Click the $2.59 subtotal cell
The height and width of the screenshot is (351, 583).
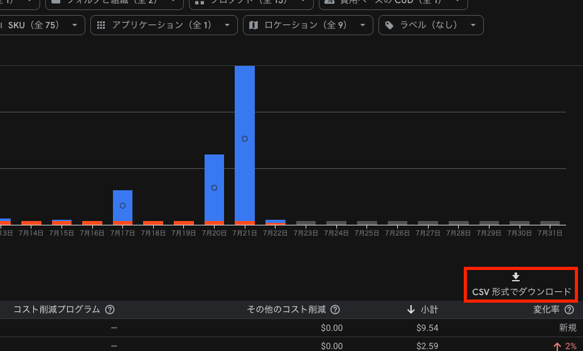coord(427,346)
